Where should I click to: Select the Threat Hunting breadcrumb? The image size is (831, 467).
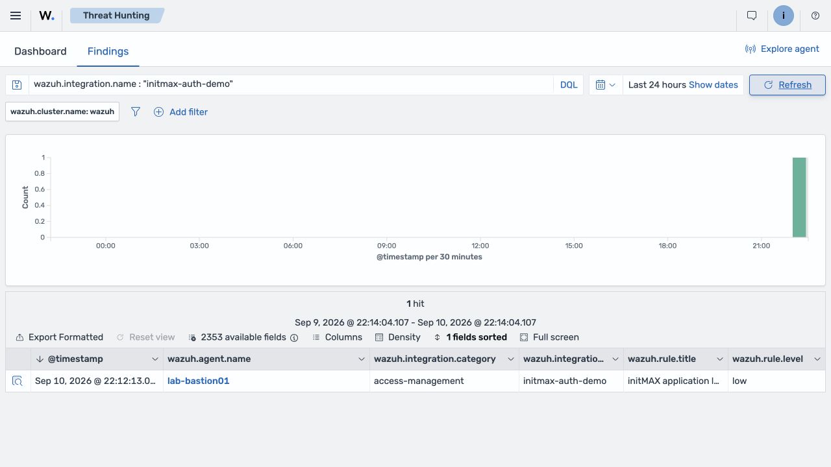[116, 16]
